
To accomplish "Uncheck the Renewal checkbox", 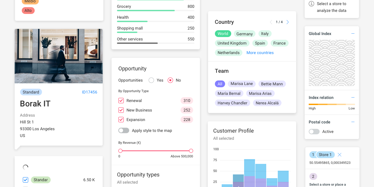I will 121,101.
